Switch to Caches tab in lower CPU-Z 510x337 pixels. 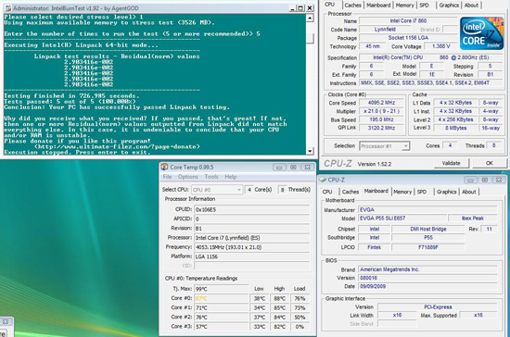[x=351, y=192]
